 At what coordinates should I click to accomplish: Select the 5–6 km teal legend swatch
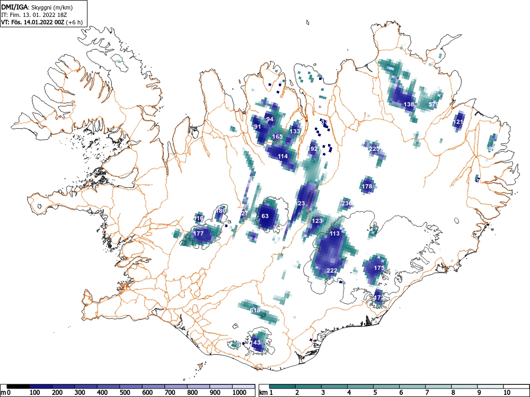386,386
